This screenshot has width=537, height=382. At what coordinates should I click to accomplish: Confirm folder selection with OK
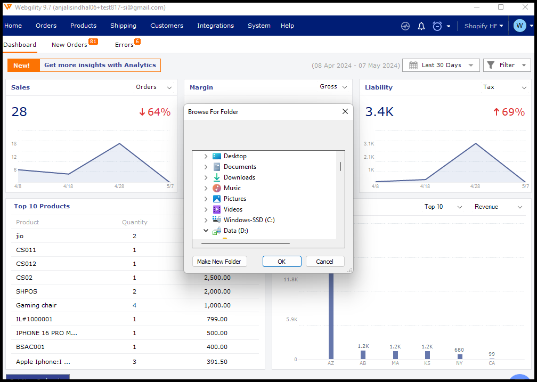(x=281, y=262)
